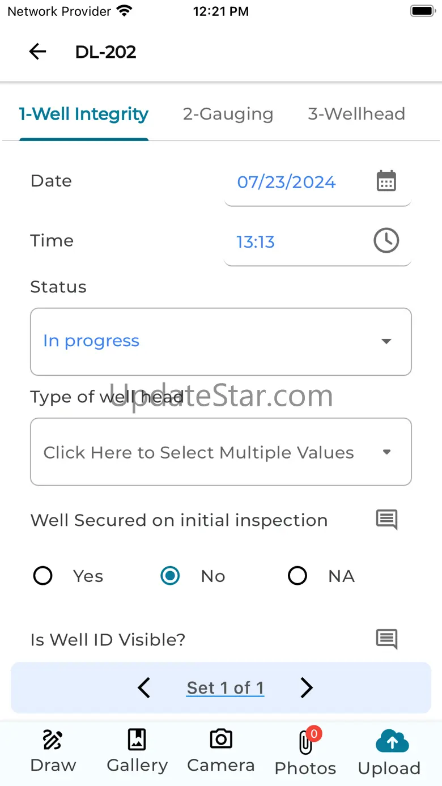Image resolution: width=442 pixels, height=786 pixels.
Task: Switch to the 3-Wellhead tab
Action: coord(356,114)
